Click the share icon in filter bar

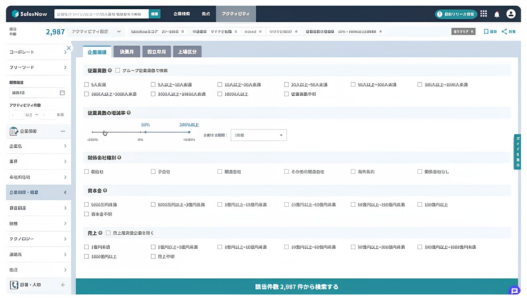point(504,31)
